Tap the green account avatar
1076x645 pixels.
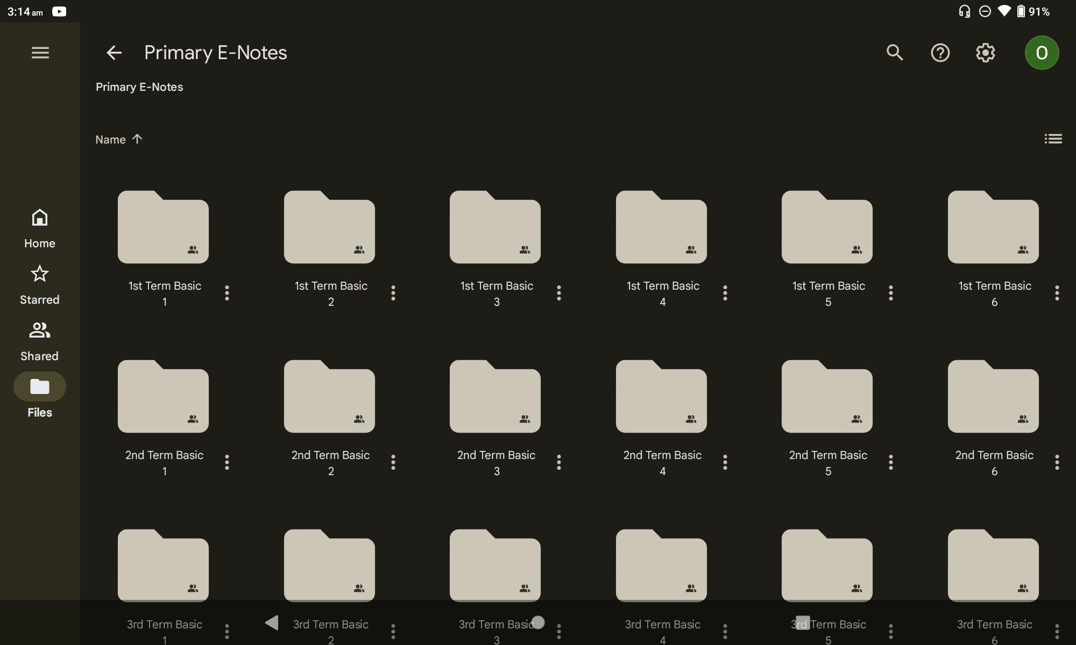[x=1042, y=53]
